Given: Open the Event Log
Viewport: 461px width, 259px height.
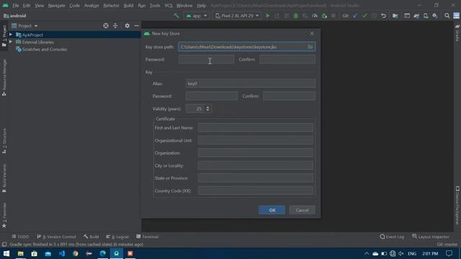Looking at the screenshot, I should 392,237.
